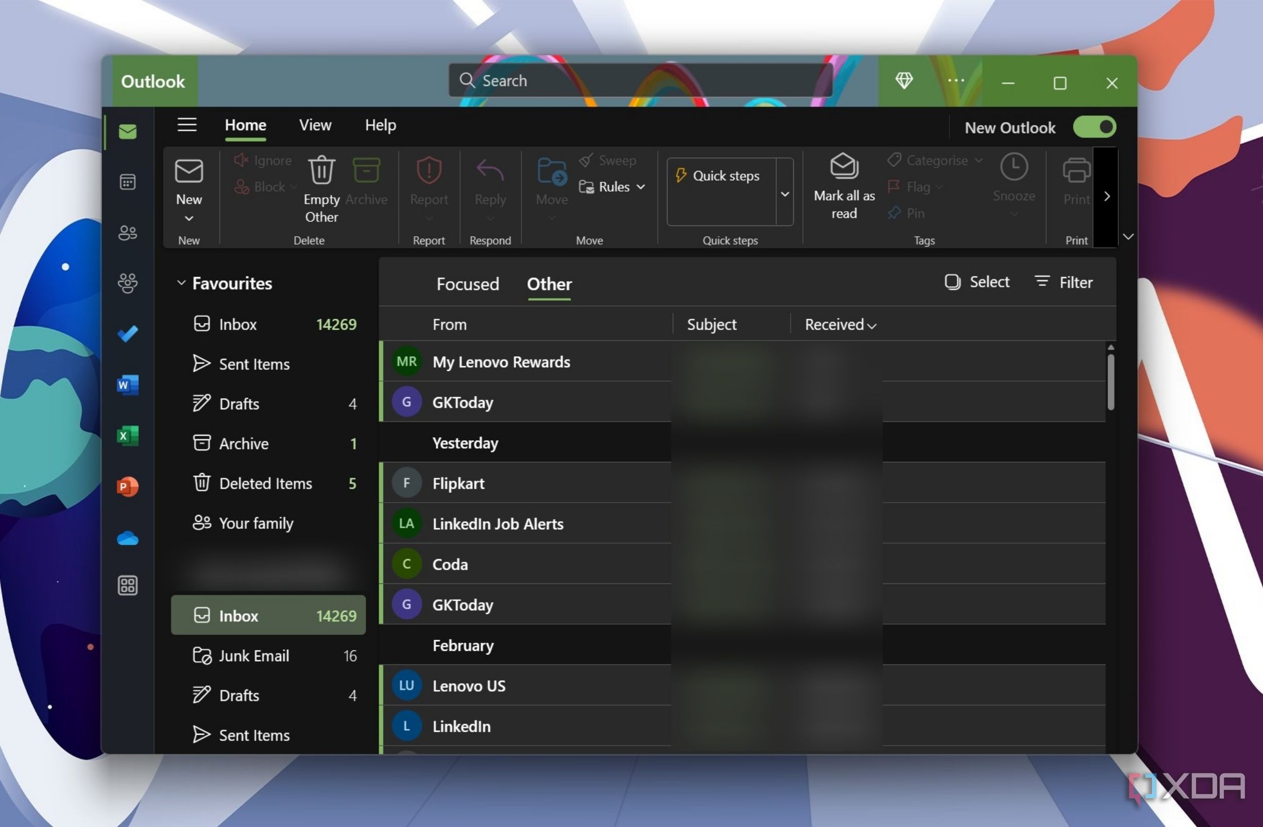The image size is (1263, 827).
Task: Open OneDrive cloud icon in left rail
Action: click(x=127, y=539)
